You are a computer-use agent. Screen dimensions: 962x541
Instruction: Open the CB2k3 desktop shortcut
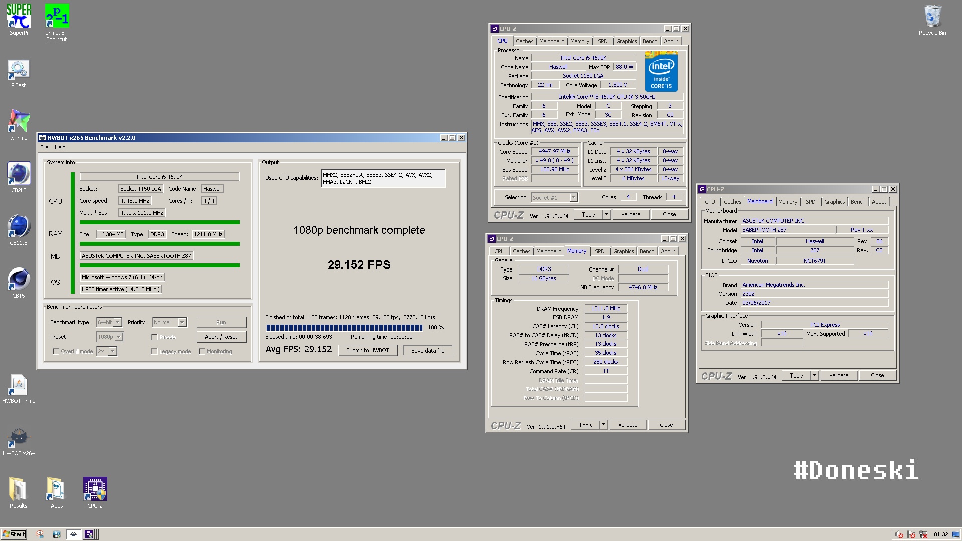(19, 177)
